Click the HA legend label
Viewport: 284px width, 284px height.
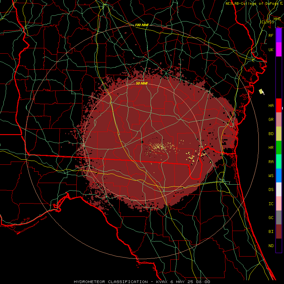[x=271, y=106]
